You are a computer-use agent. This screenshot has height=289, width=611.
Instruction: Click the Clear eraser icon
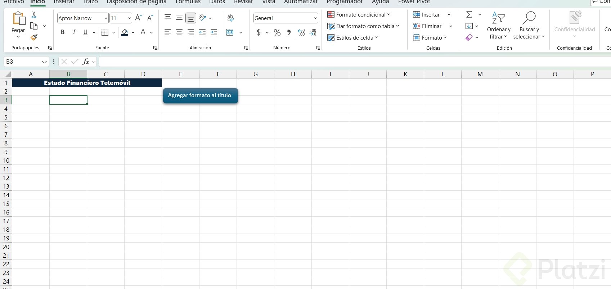(x=469, y=37)
